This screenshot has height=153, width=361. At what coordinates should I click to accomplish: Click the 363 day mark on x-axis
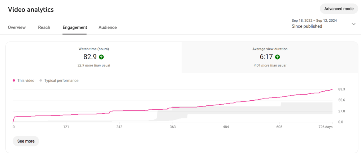tap(173, 127)
